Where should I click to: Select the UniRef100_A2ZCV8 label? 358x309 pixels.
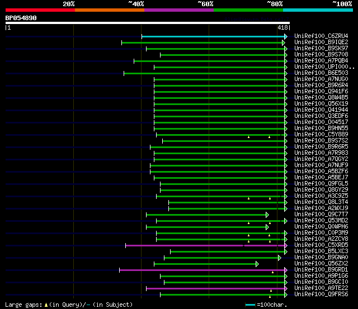(x=321, y=239)
